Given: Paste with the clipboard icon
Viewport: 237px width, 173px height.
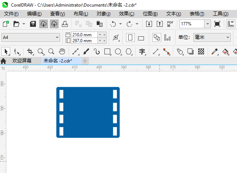Looking at the screenshot, I should point(100,24).
